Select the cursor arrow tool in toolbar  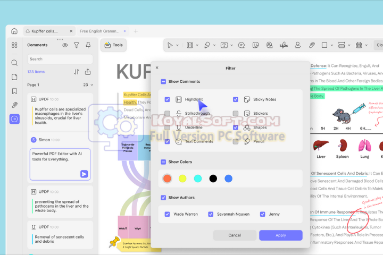(170, 45)
